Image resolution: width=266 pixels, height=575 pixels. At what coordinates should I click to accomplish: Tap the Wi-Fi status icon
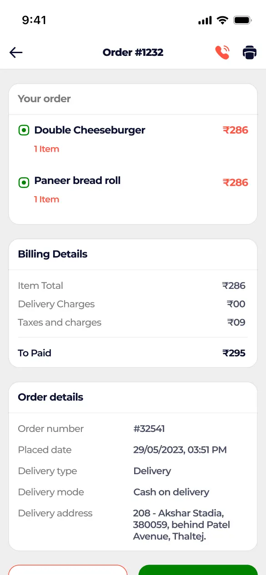(x=222, y=20)
